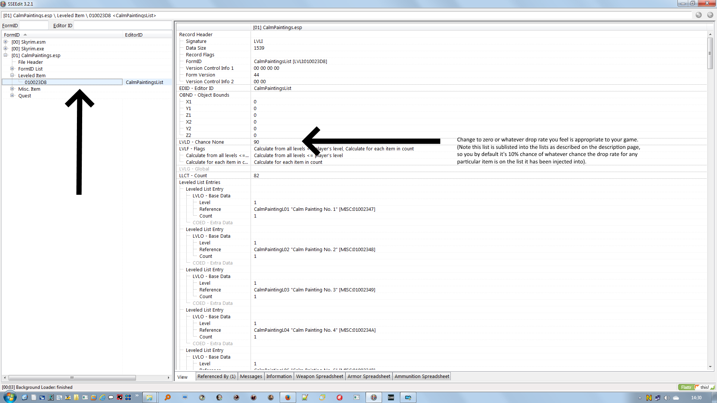Click the LVLF - Flags row label
The width and height of the screenshot is (717, 403).
pos(192,149)
